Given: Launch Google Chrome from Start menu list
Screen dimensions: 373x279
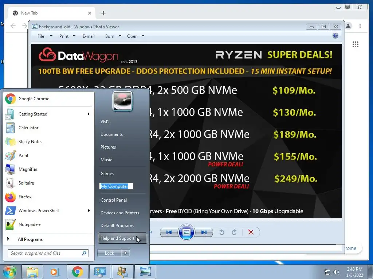Looking at the screenshot, I should (49, 99).
